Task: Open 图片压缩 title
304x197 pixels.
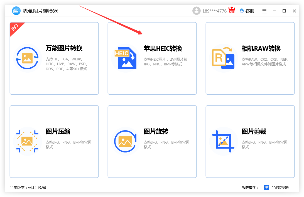Action: click(58, 131)
